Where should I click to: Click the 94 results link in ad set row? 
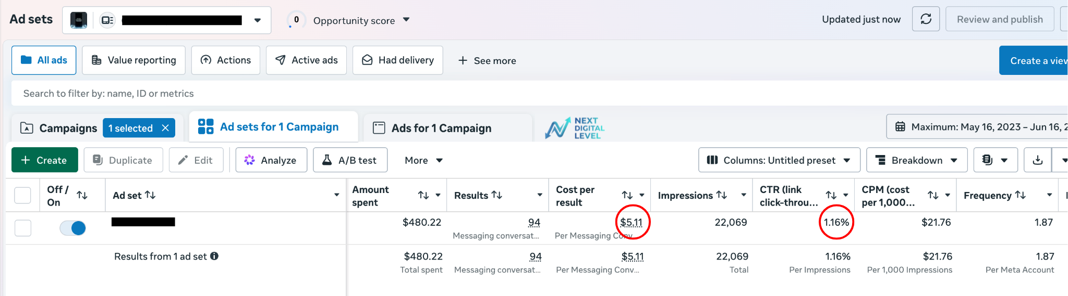coord(534,223)
